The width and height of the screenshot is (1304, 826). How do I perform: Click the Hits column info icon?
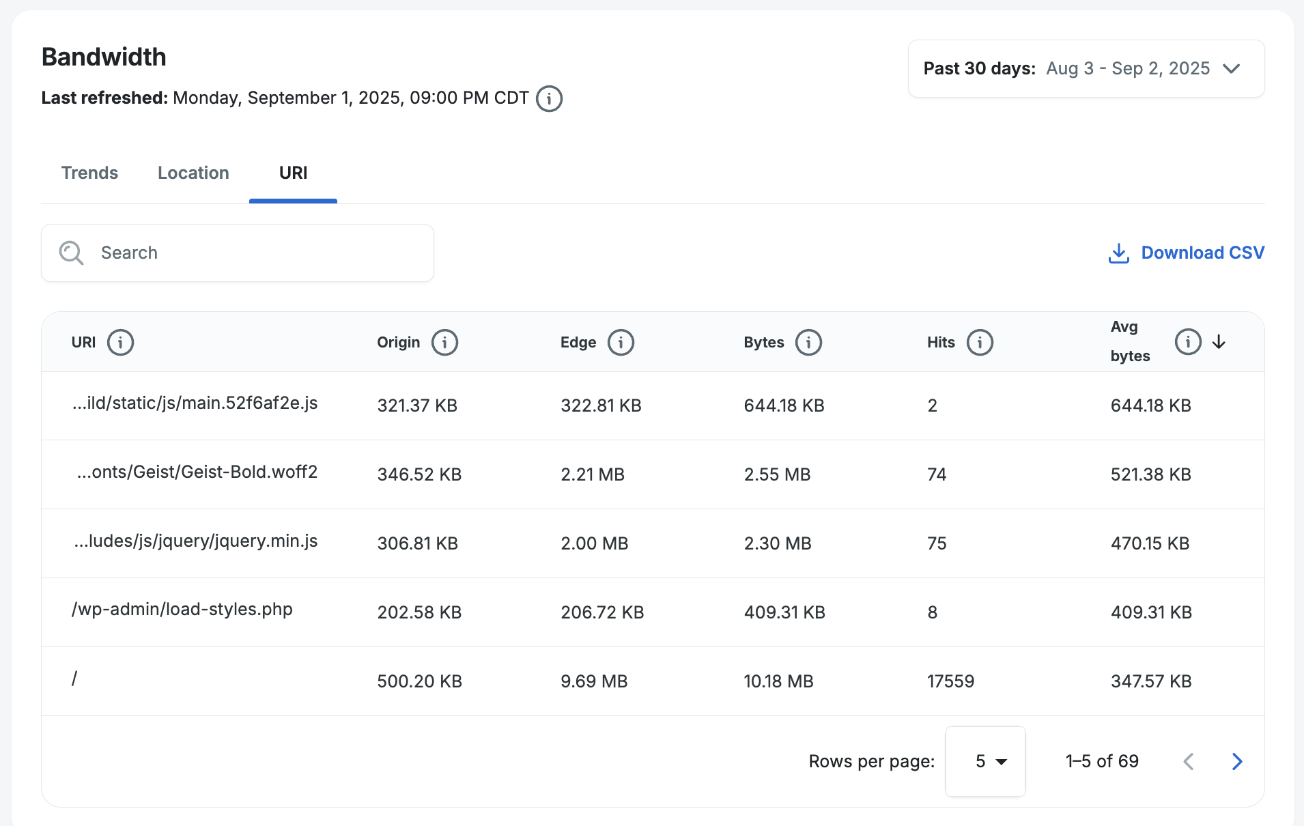click(x=980, y=342)
